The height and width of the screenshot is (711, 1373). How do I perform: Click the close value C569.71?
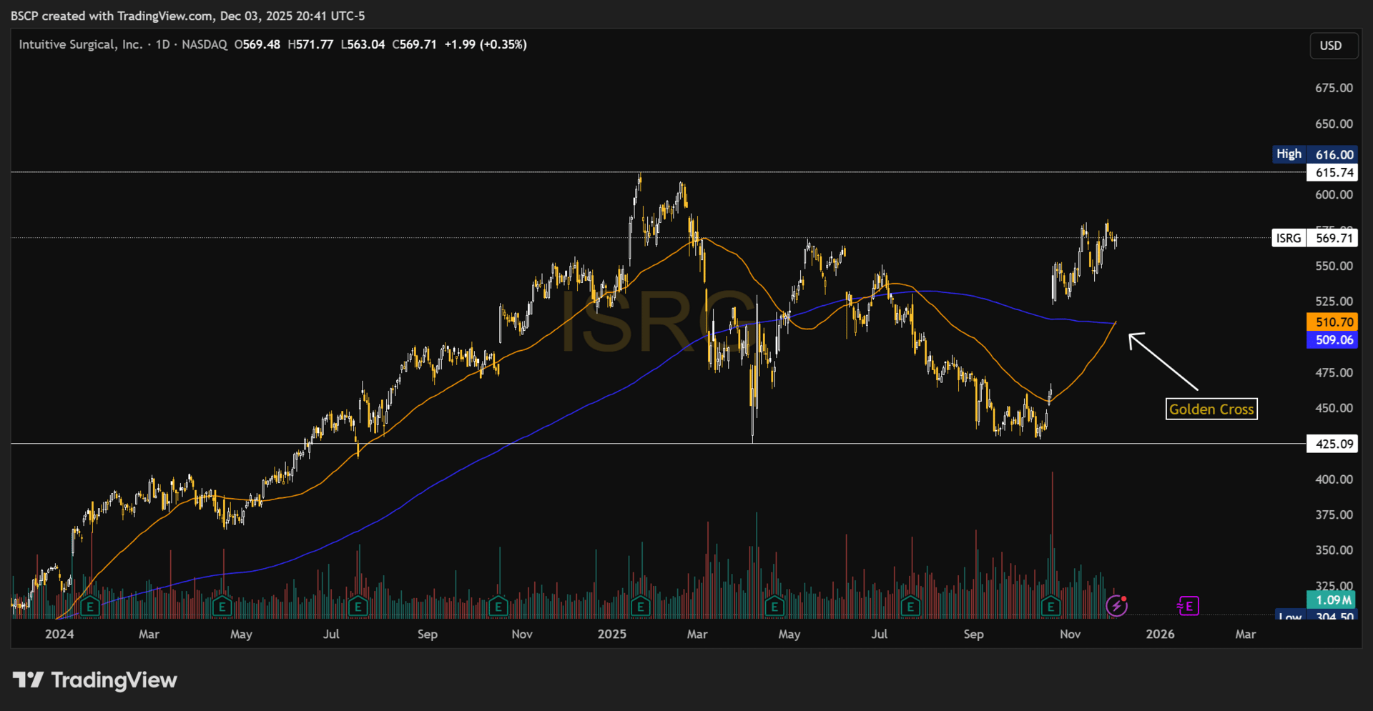(x=414, y=44)
